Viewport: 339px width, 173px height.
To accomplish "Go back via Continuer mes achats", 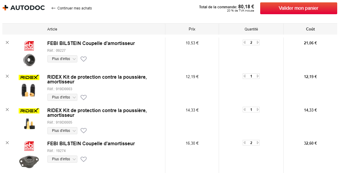I will [x=71, y=8].
